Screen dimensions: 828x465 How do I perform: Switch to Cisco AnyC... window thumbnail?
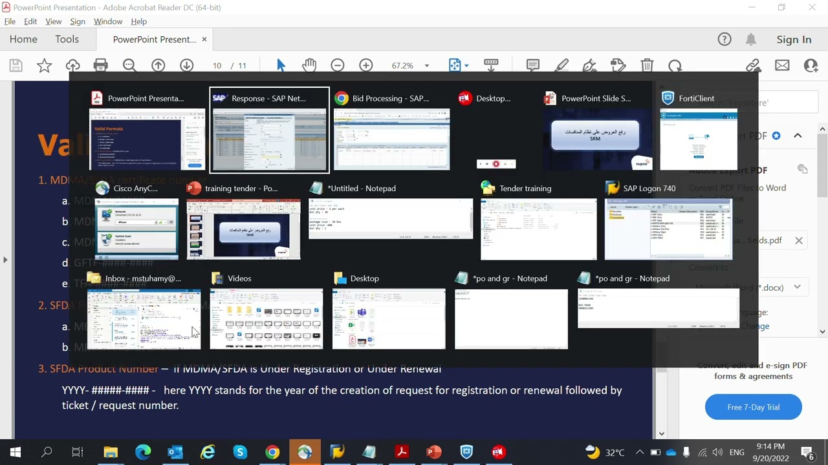136,220
